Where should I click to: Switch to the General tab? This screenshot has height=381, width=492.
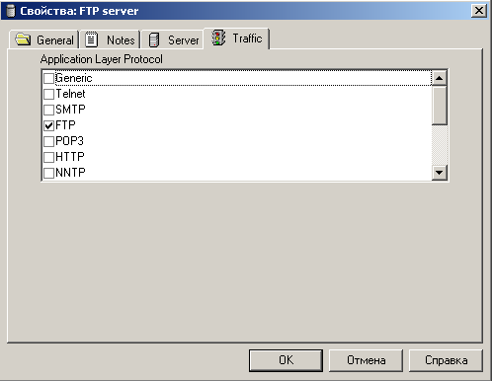point(44,39)
